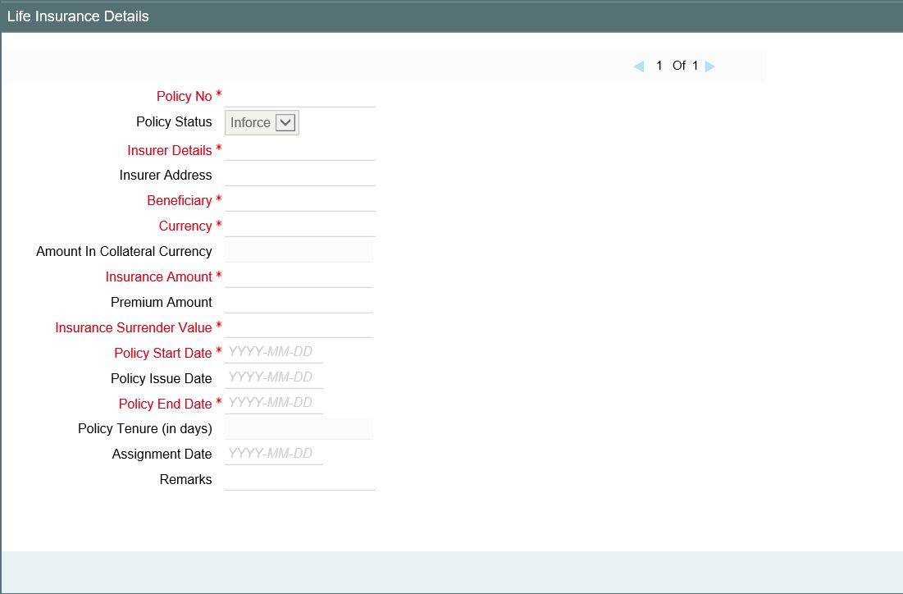903x594 pixels.
Task: Click the Remarks label
Action: tap(185, 479)
